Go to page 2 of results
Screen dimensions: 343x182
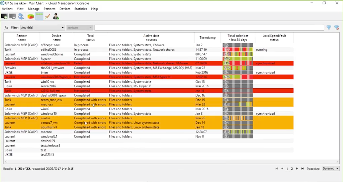tap(292, 169)
